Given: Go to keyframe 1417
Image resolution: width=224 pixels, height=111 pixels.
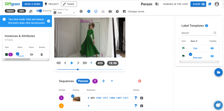Looking at the screenshot, I should coord(126,98).
